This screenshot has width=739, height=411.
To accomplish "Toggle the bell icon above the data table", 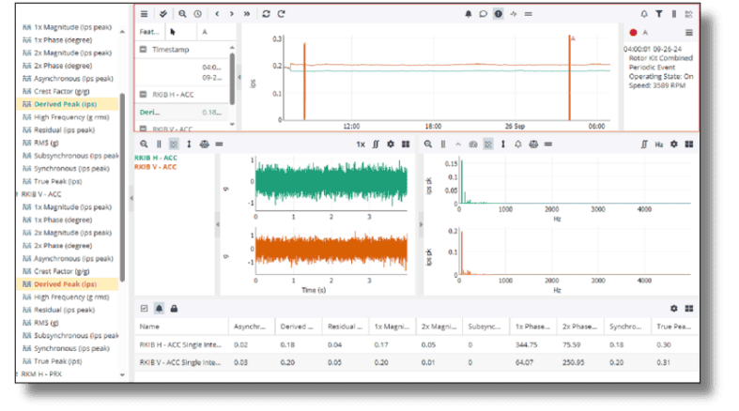I will point(159,308).
